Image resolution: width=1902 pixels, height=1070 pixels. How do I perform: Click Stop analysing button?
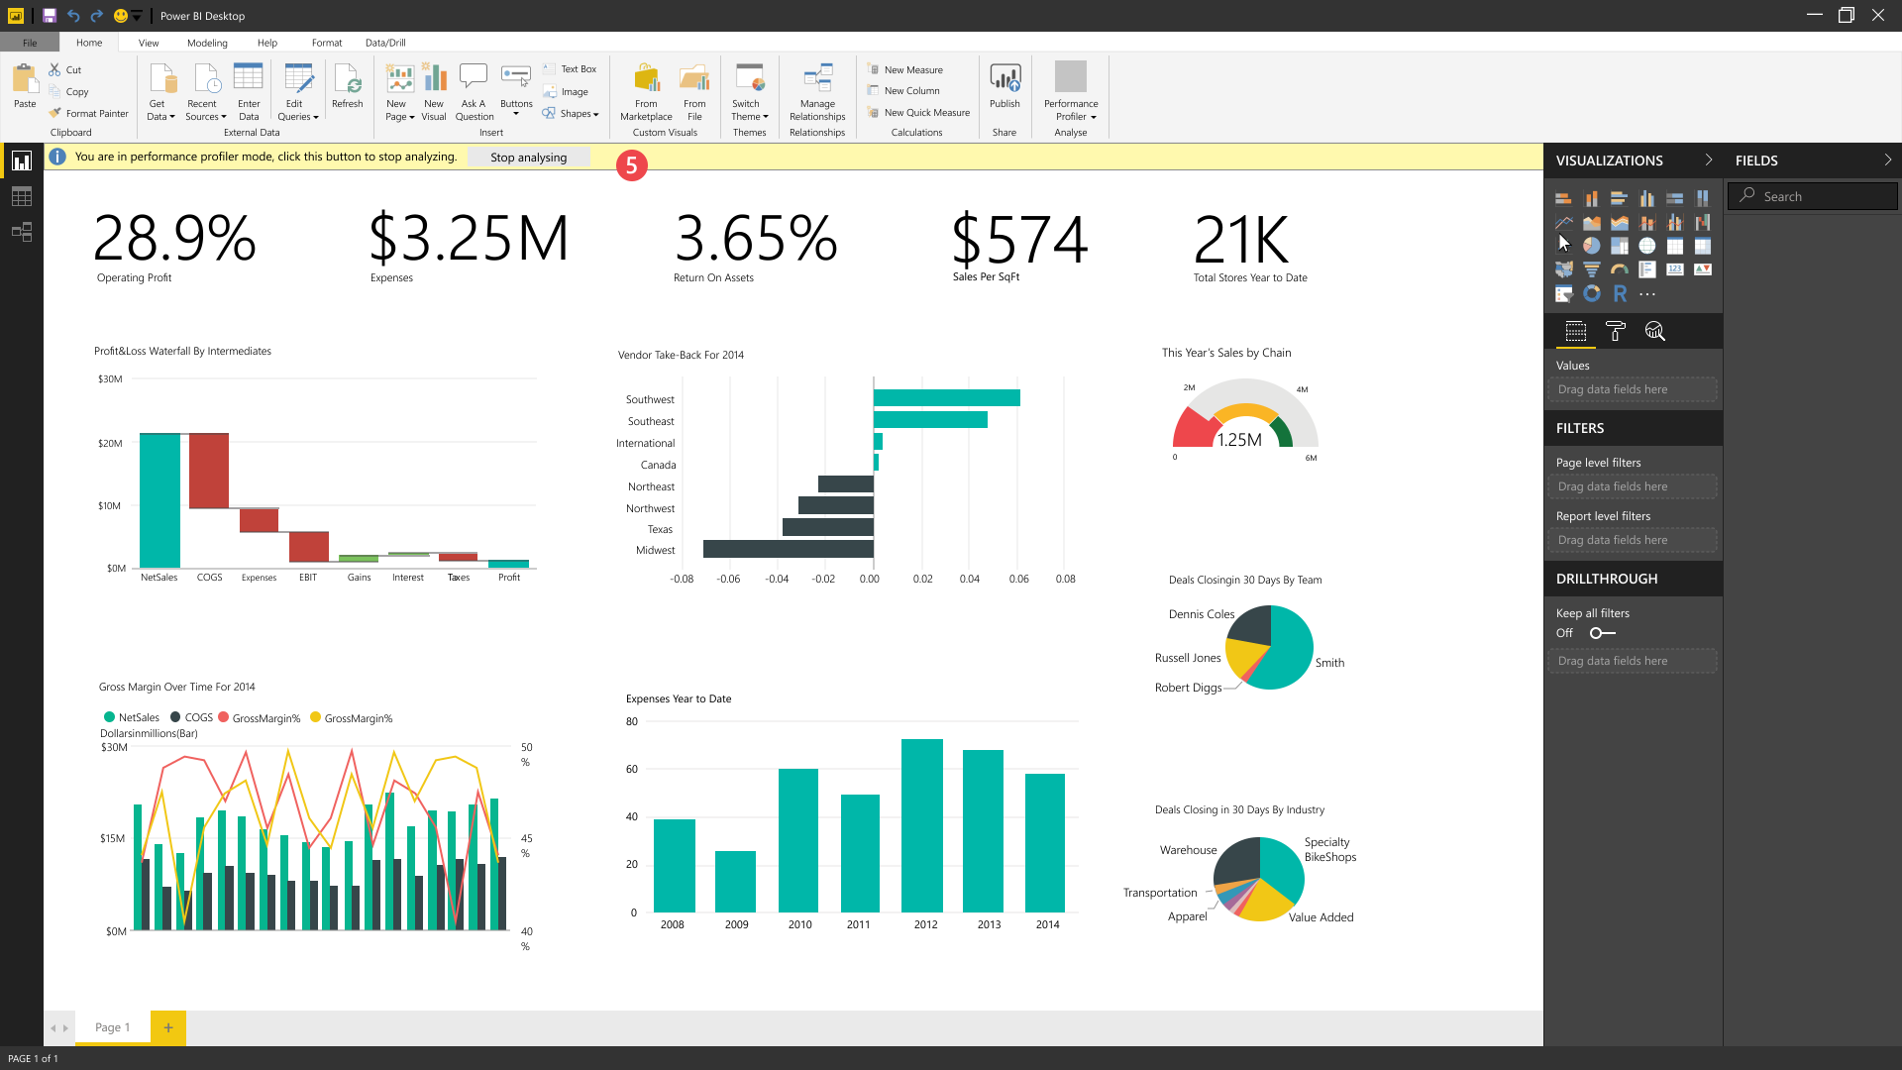pos(528,157)
